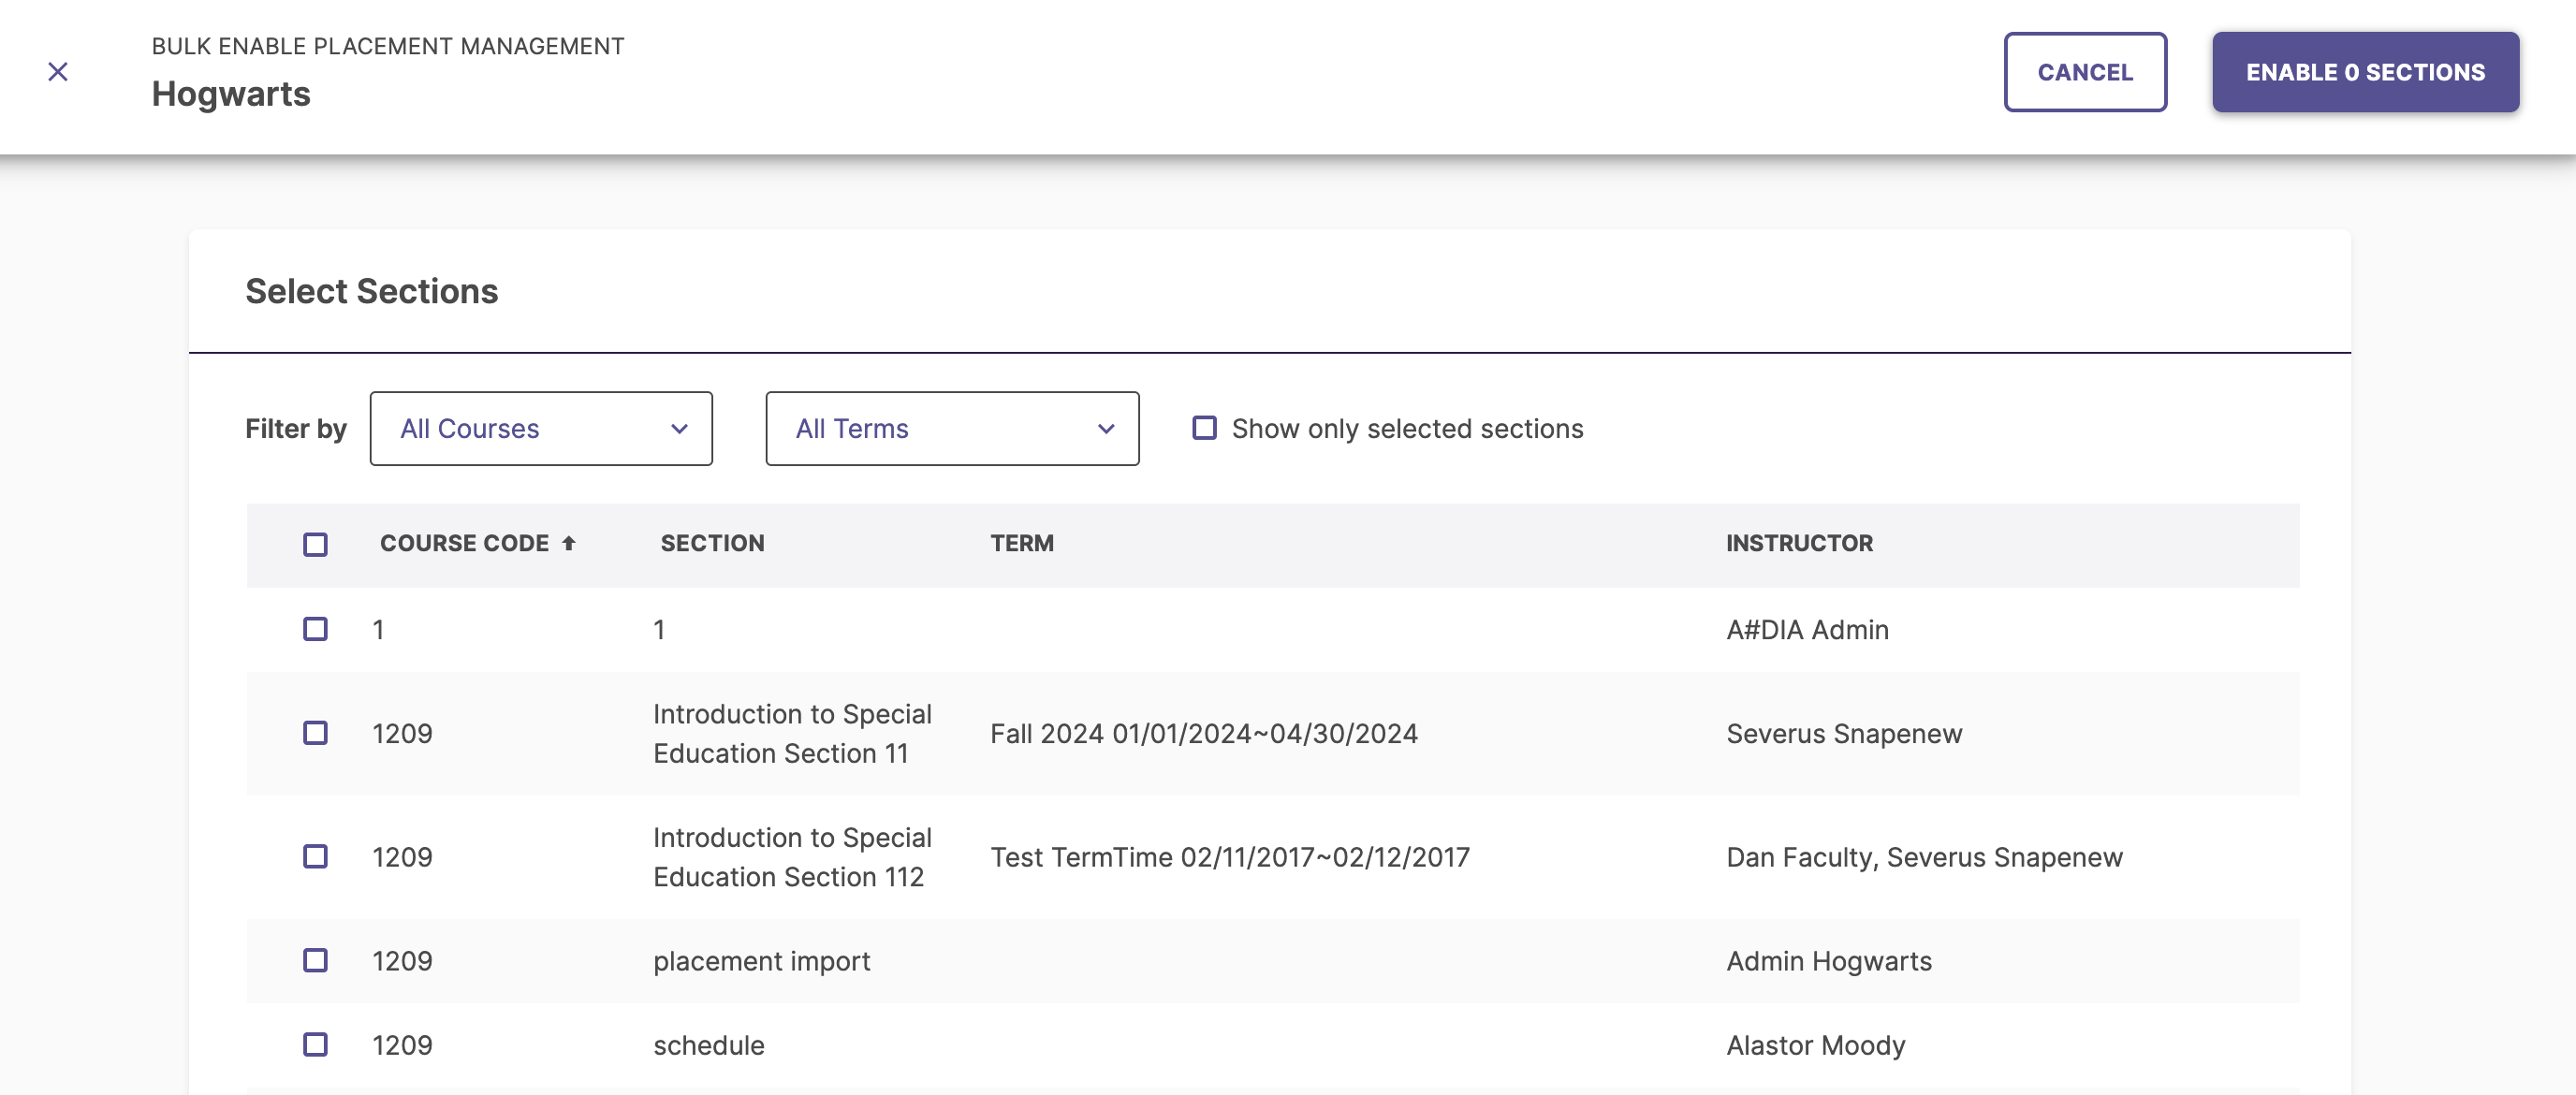Check the select-all checkbox in table header
Viewport: 2576px width, 1095px height.
(x=315, y=544)
